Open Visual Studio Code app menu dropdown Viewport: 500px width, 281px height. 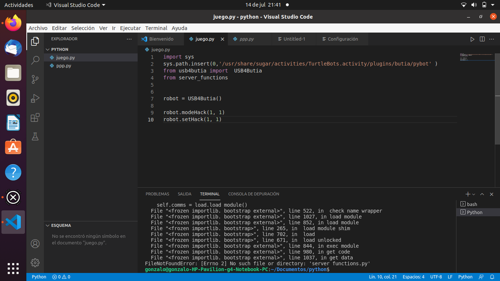click(75, 5)
